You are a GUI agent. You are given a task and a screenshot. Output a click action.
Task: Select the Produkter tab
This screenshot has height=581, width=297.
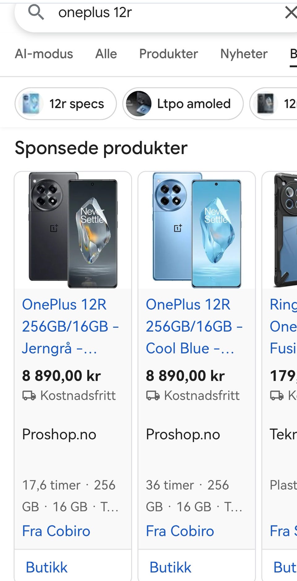tap(169, 54)
